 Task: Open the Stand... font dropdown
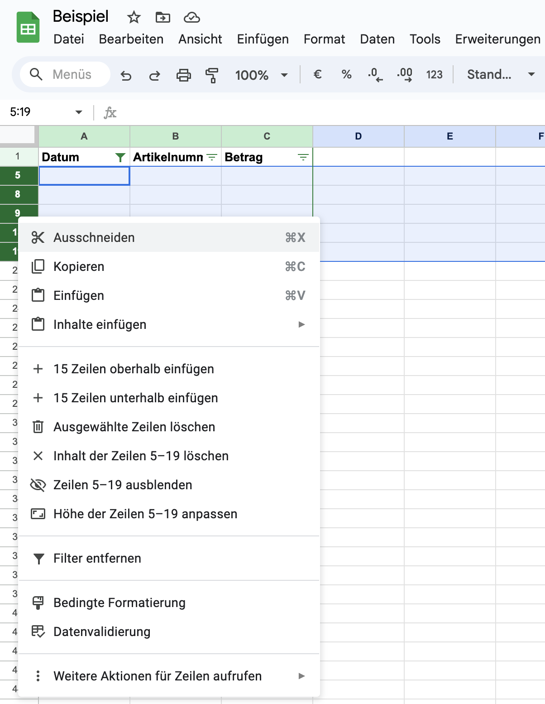click(501, 74)
